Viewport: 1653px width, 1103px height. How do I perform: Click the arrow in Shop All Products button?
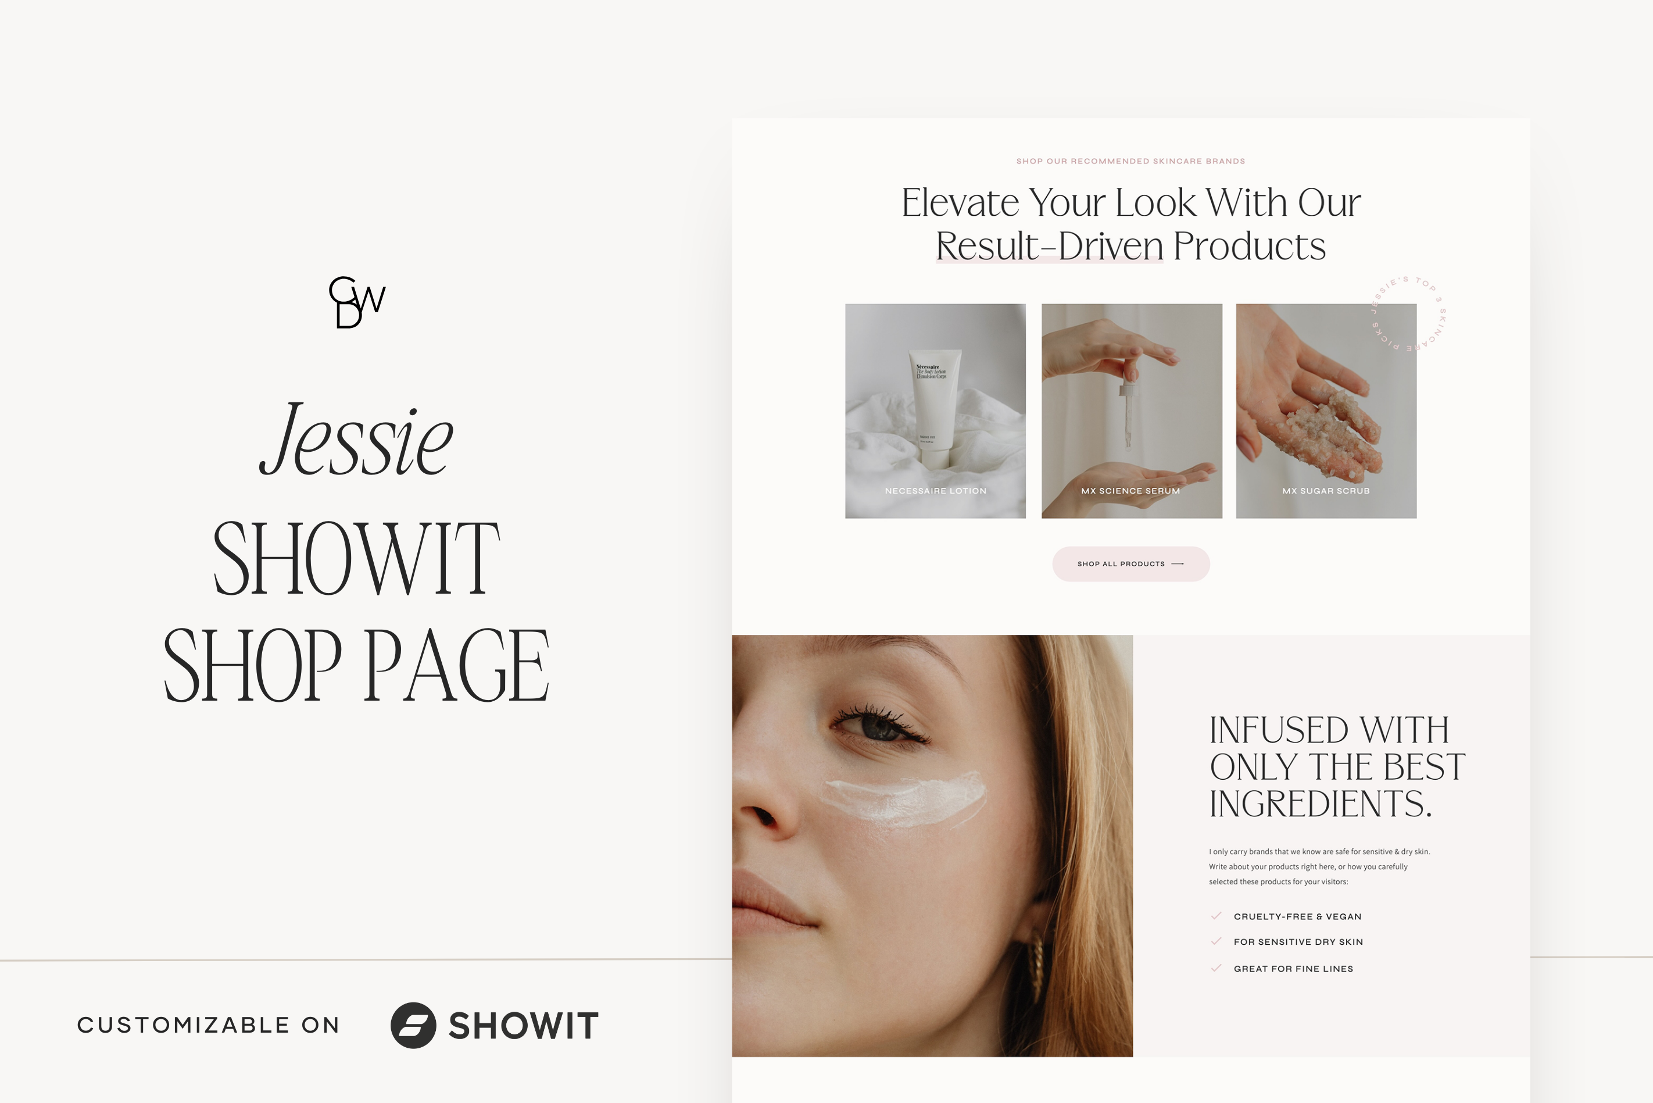pyautogui.click(x=1178, y=563)
